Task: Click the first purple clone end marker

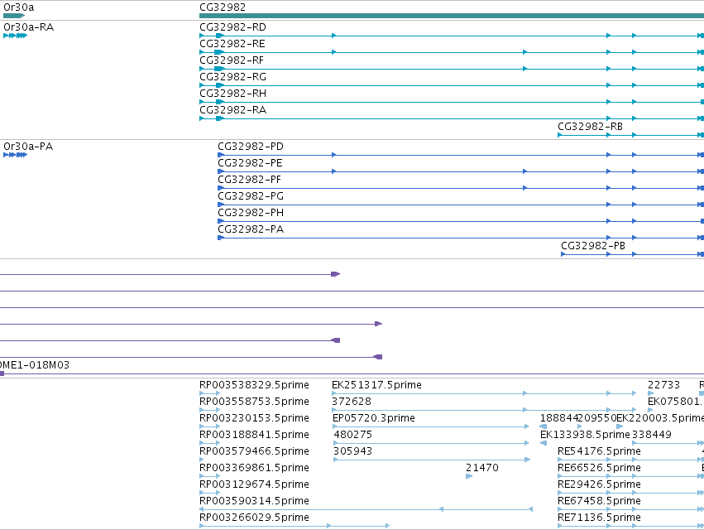Action: click(x=335, y=274)
